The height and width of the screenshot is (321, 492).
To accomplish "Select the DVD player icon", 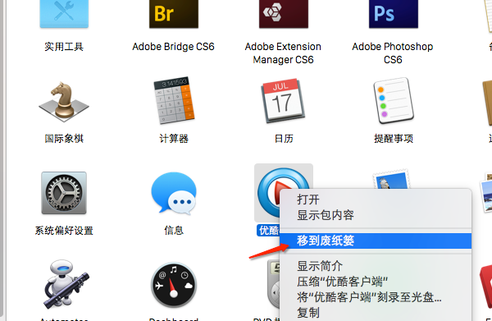I will click(273, 283).
